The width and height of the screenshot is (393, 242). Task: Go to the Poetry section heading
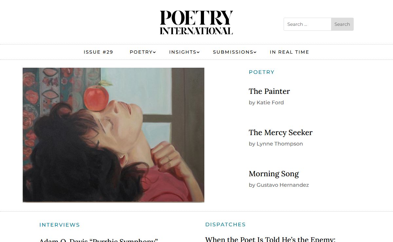pyautogui.click(x=261, y=72)
